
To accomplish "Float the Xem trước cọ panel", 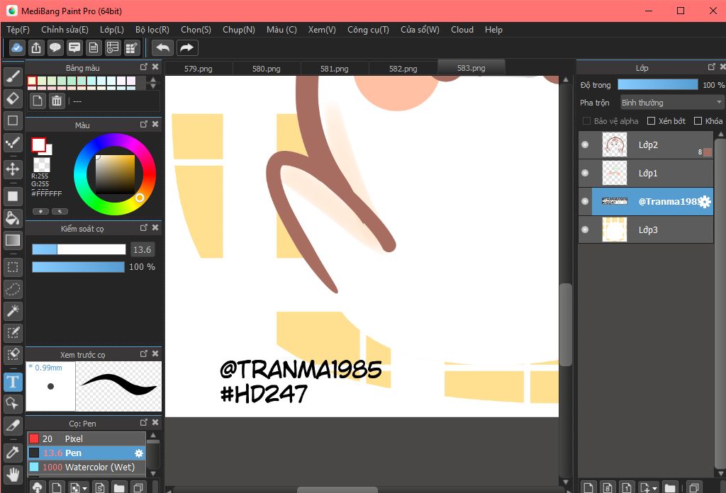I will pyautogui.click(x=144, y=353).
